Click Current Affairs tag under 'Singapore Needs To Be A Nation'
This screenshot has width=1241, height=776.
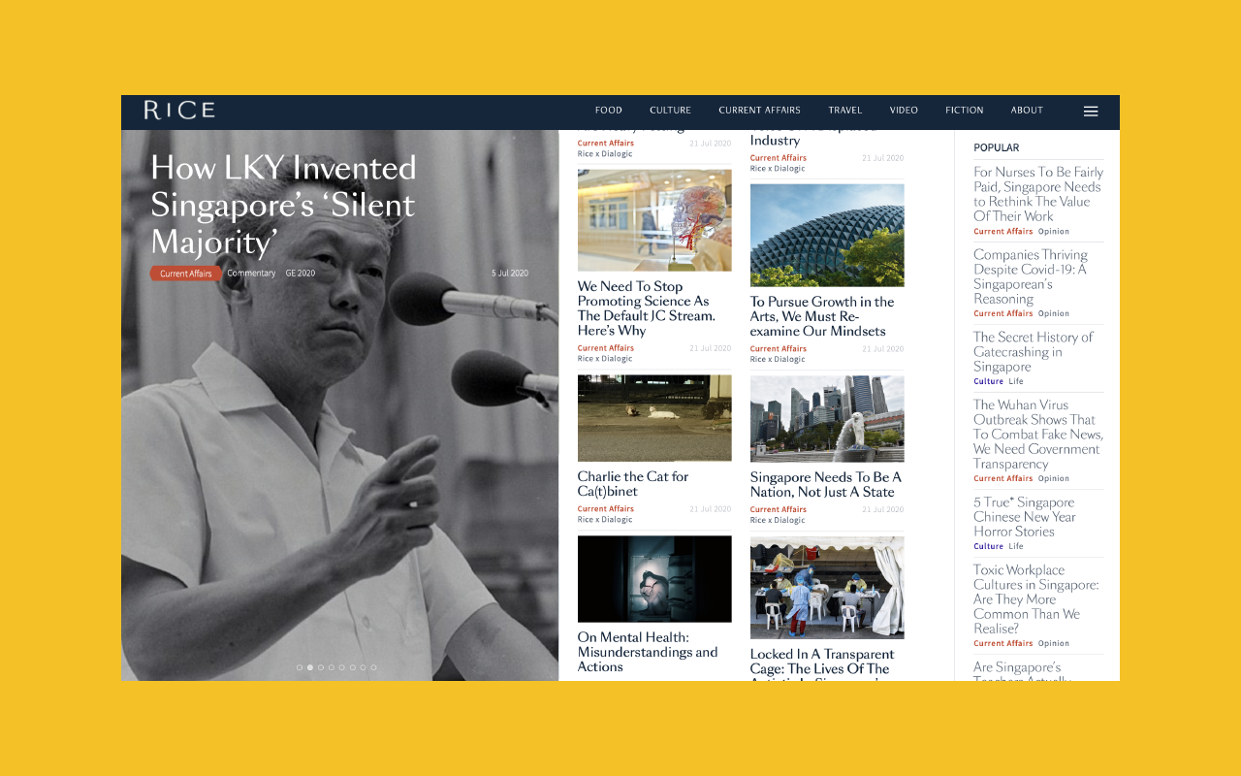pos(779,509)
